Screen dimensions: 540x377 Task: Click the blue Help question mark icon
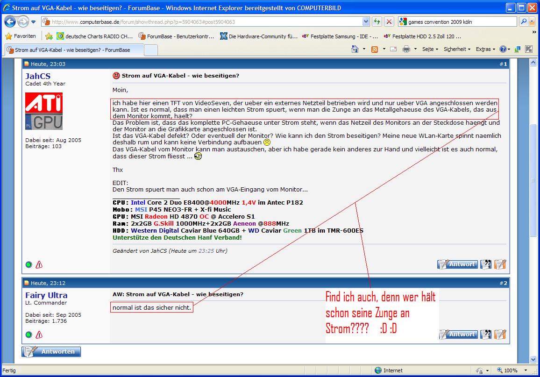(x=503, y=49)
